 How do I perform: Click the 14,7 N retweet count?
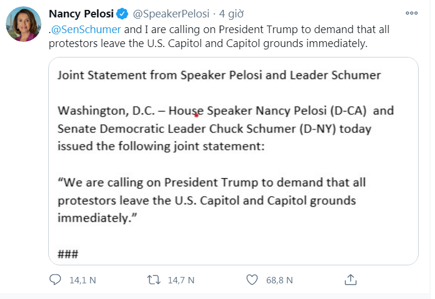[x=180, y=280]
